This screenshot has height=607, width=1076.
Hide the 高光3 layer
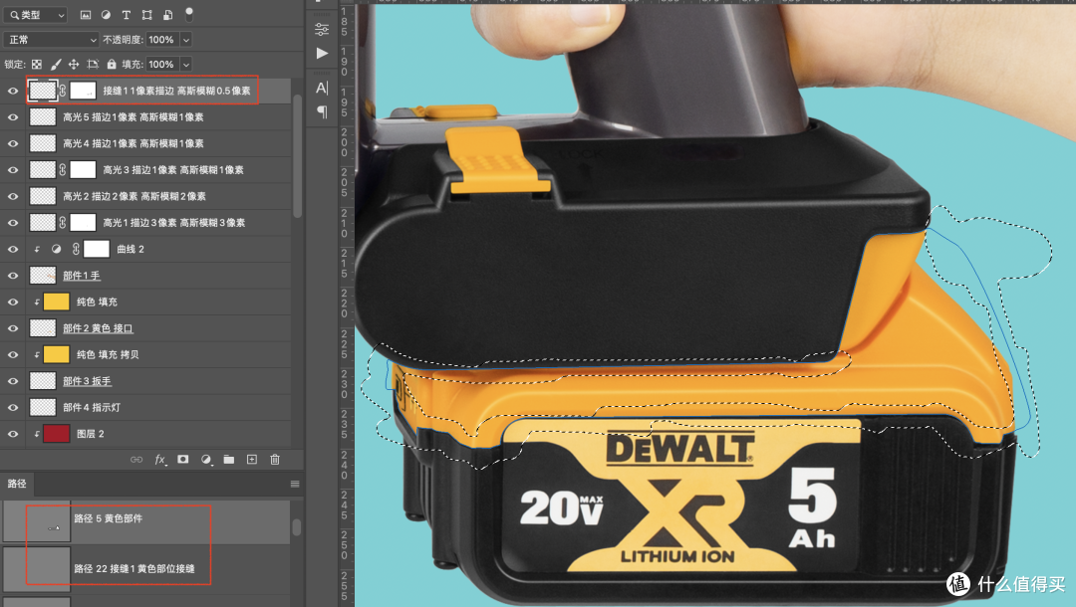12,170
